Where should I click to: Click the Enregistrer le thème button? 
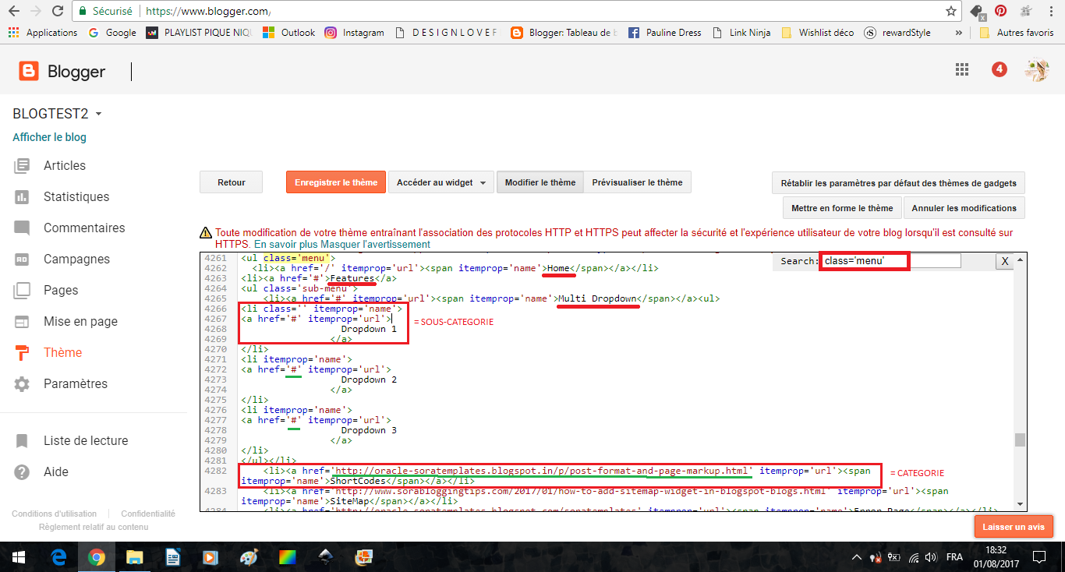(335, 182)
